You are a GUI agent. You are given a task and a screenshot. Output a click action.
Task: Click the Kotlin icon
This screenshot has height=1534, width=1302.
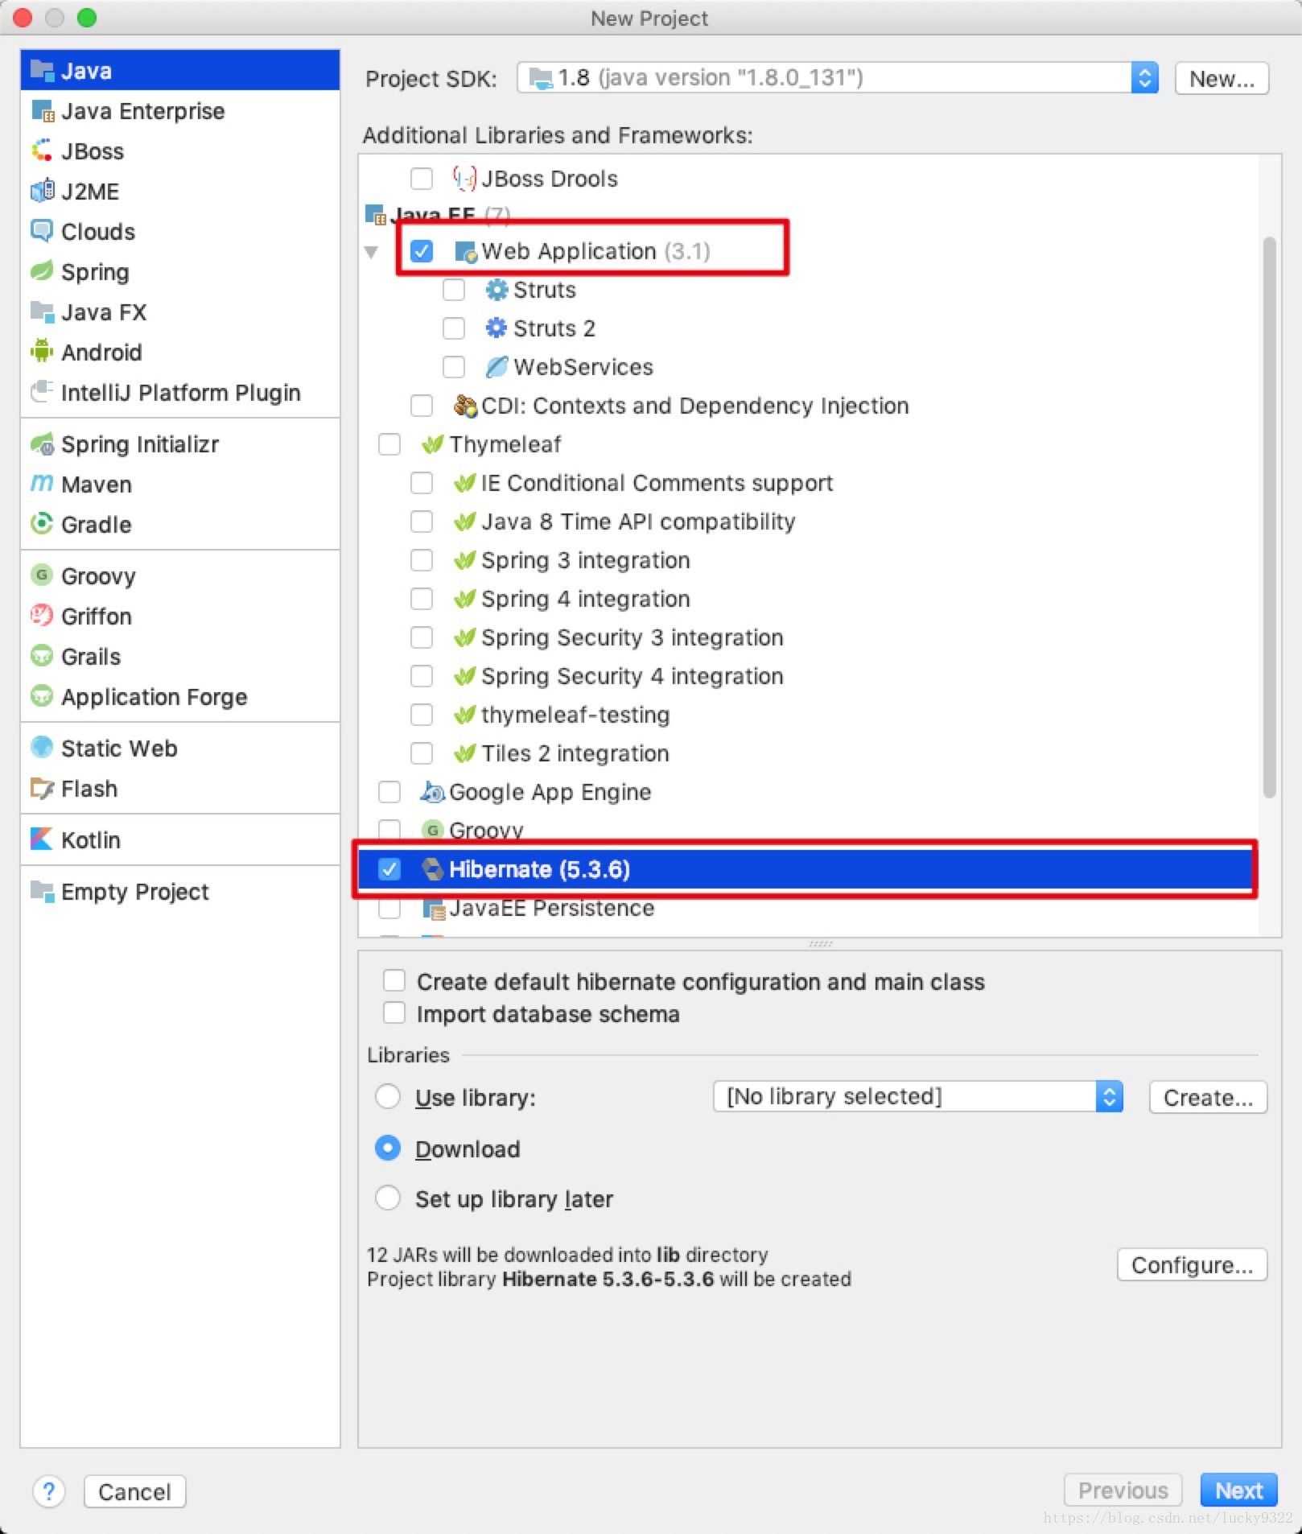click(42, 840)
